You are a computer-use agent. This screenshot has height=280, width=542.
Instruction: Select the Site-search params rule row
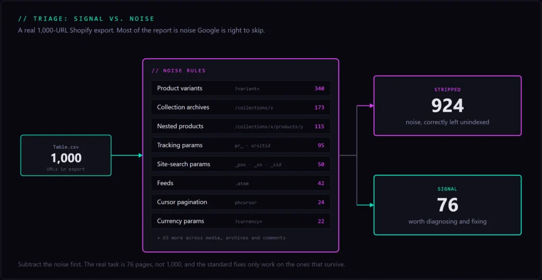tap(241, 164)
